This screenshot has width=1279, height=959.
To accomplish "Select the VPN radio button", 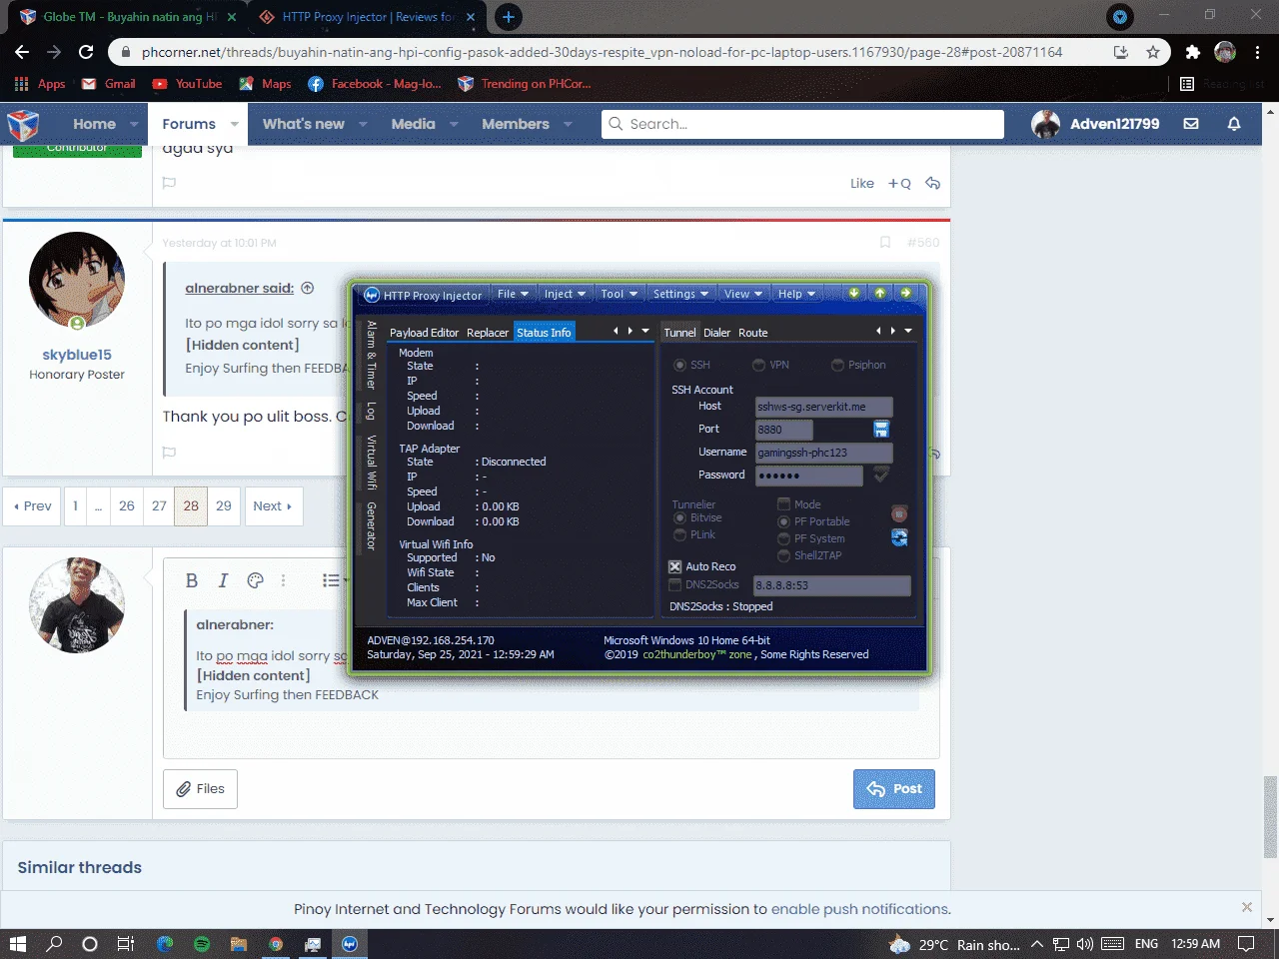I will 758,365.
